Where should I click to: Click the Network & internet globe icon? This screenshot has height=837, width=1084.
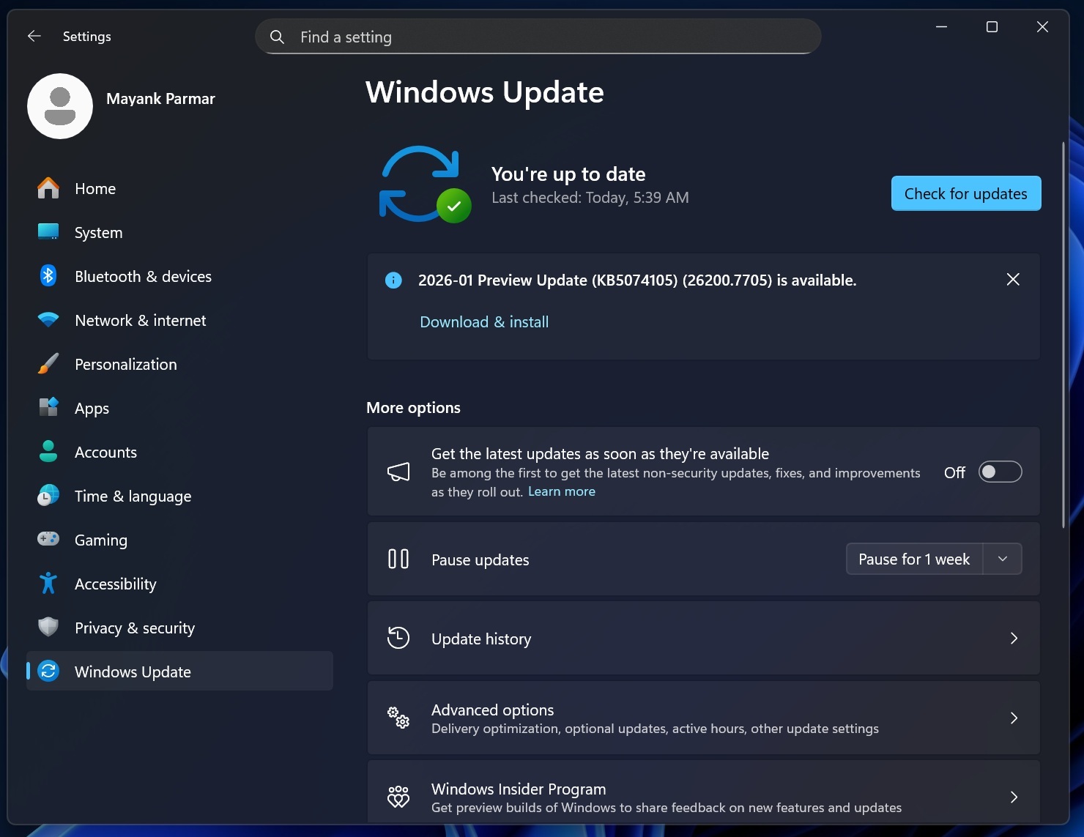tap(48, 320)
